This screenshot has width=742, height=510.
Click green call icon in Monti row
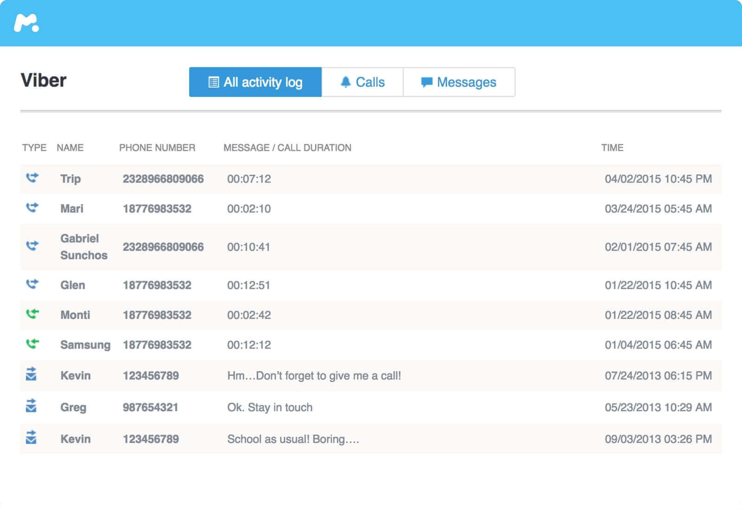(x=32, y=314)
